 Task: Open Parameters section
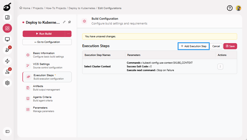(x=47, y=109)
